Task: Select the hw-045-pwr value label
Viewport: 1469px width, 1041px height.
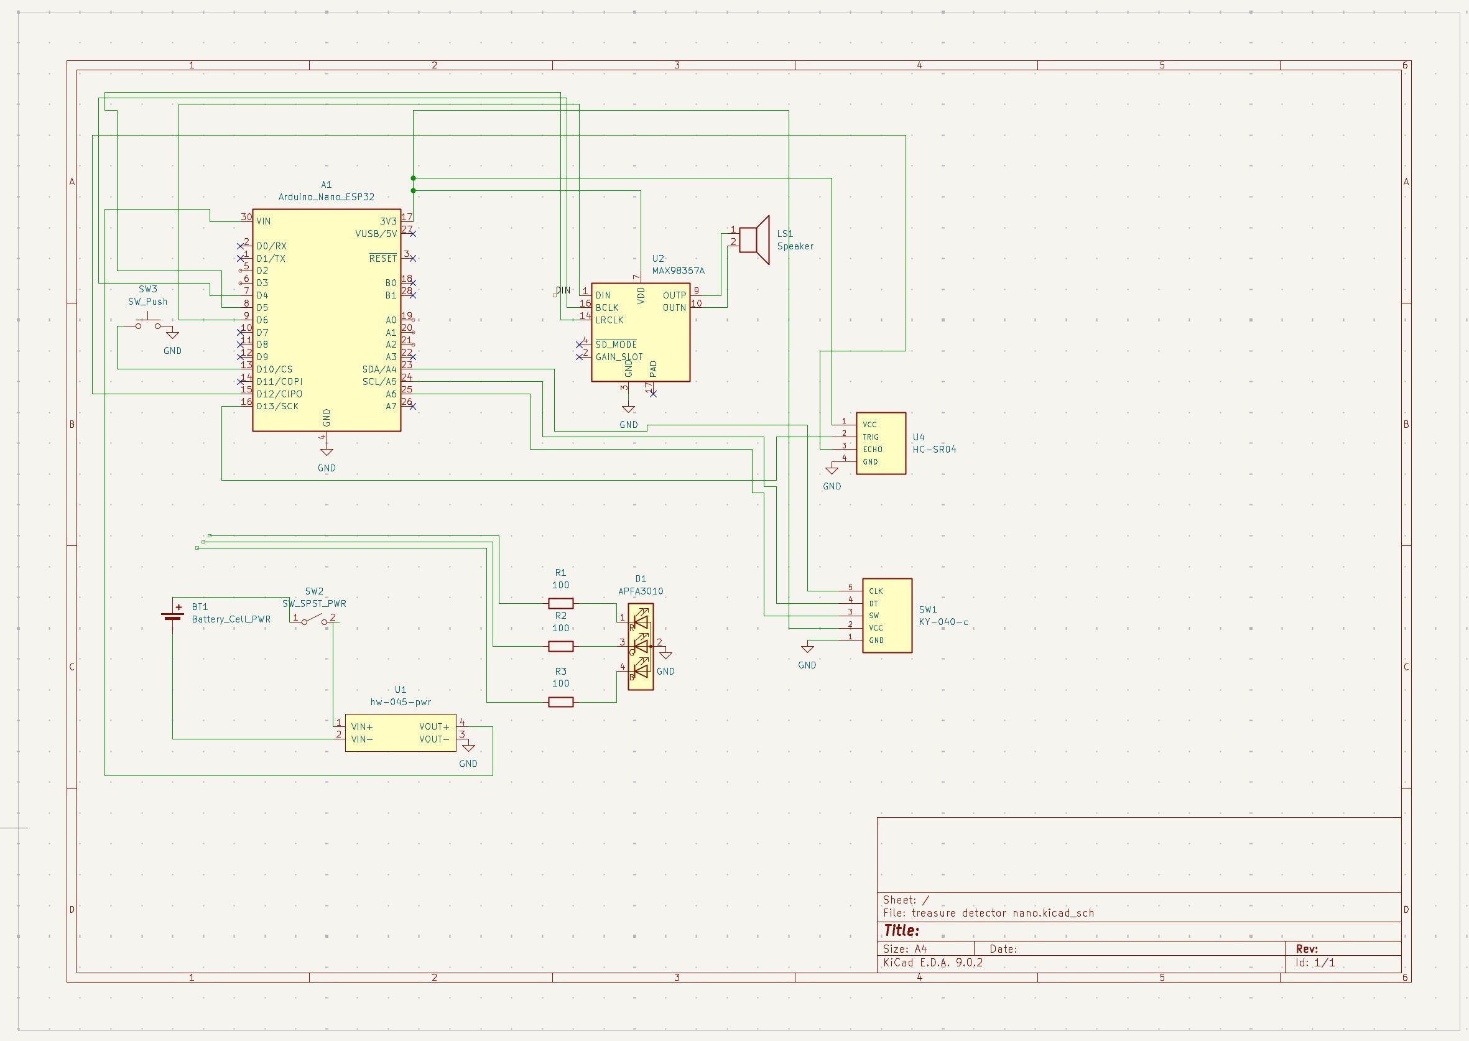Action: [x=401, y=702]
